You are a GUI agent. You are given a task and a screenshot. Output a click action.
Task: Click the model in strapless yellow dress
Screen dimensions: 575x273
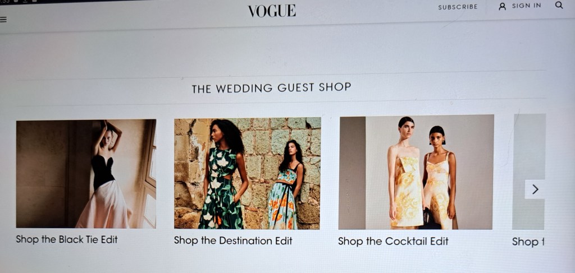click(x=405, y=173)
